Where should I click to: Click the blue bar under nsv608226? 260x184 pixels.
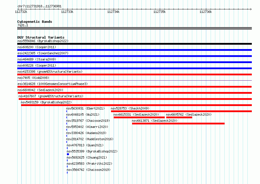pos(134,68)
